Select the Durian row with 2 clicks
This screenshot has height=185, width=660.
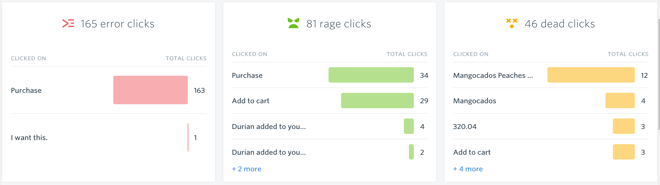point(330,152)
